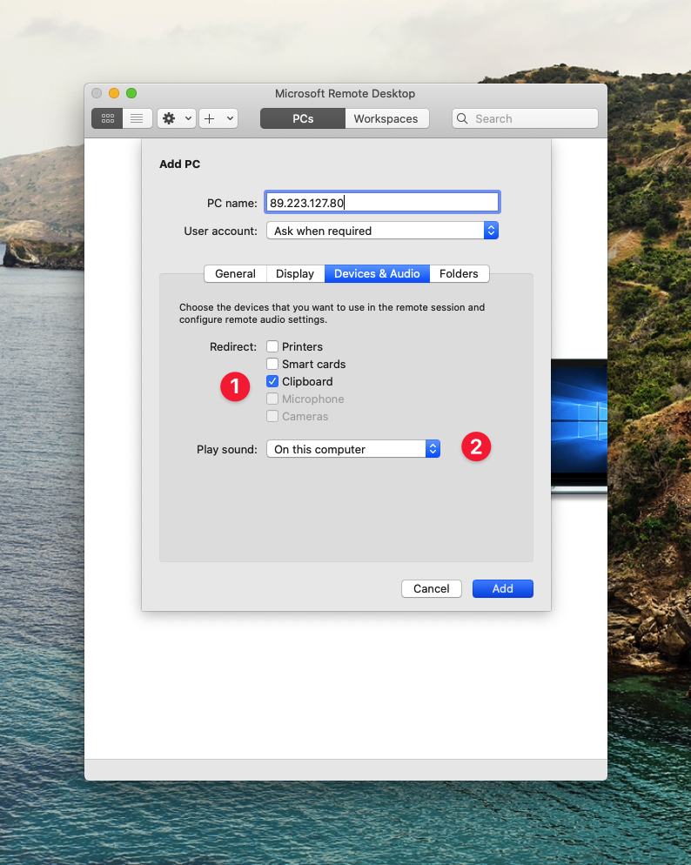
Task: Expand the chevron beside the plus button
Action: point(230,118)
